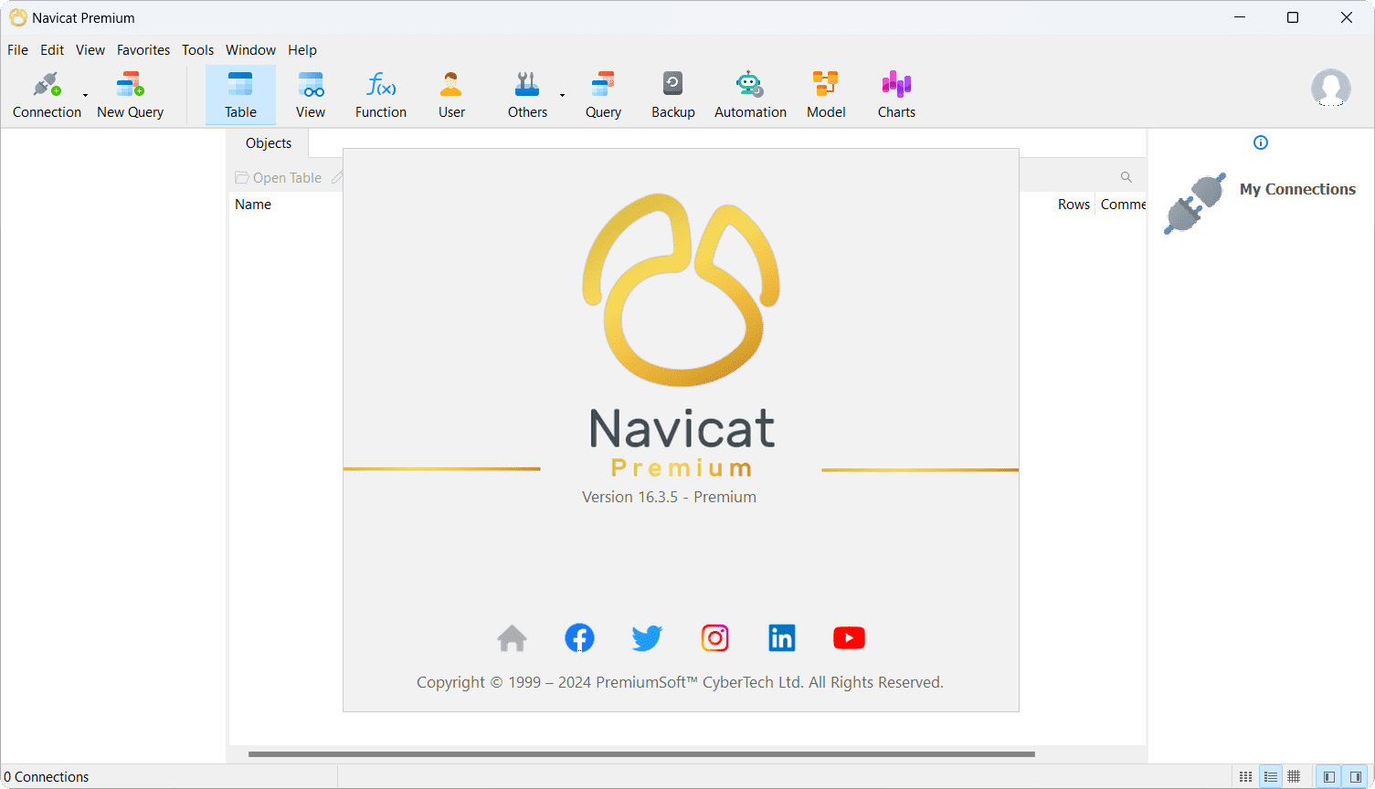1375x789 pixels.
Task: Switch to detail grid view in status bar
Action: click(x=1294, y=776)
